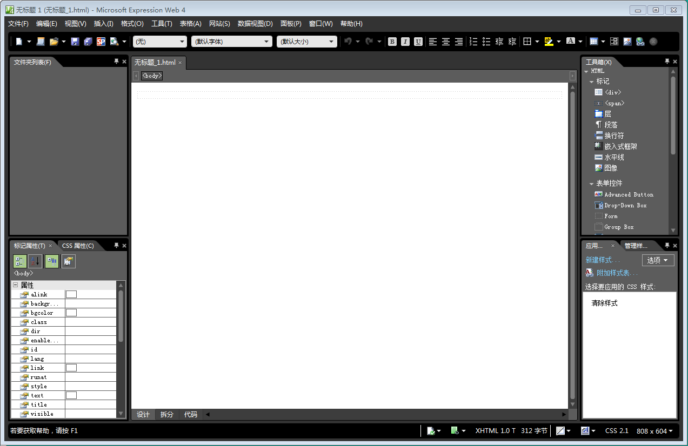This screenshot has height=446, width=688.
Task: Open the 格式(O) menu
Action: click(x=132, y=24)
